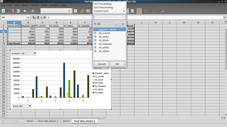Click the formula input line
The width and height of the screenshot is (227, 127).
[135, 17]
